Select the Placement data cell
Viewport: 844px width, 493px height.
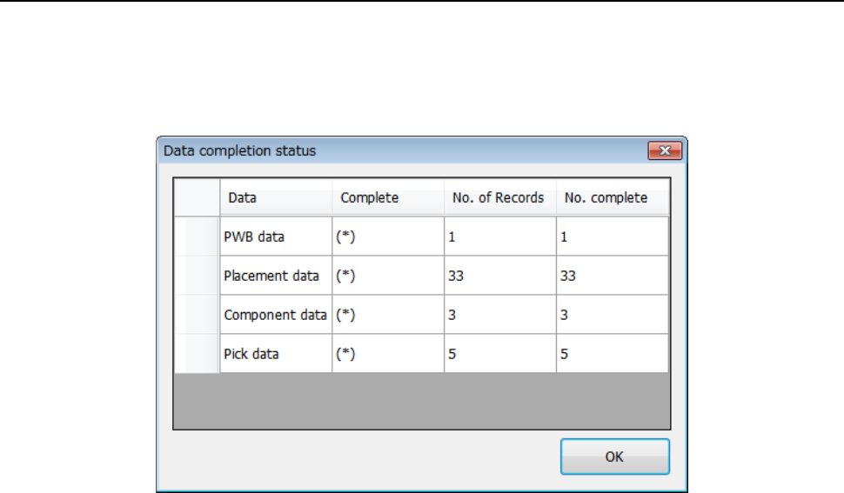[x=275, y=276]
